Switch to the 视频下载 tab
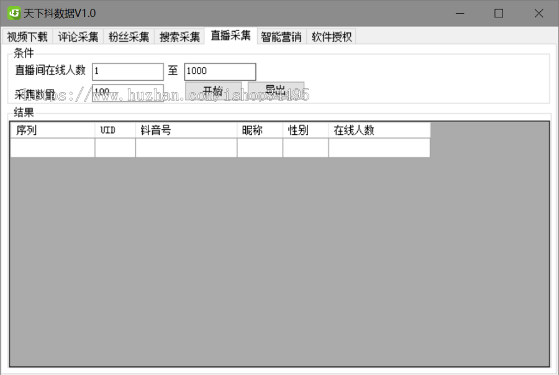The image size is (559, 375). 27,37
